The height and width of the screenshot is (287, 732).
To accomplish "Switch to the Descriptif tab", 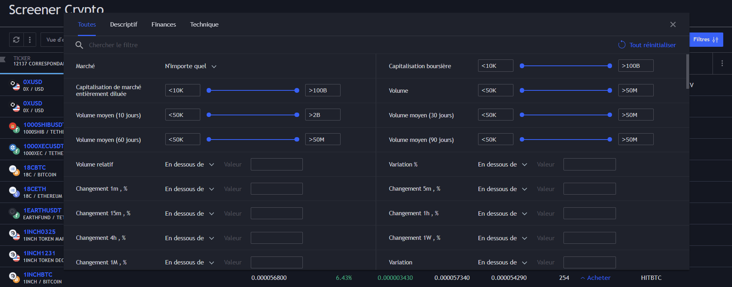I will tap(124, 25).
